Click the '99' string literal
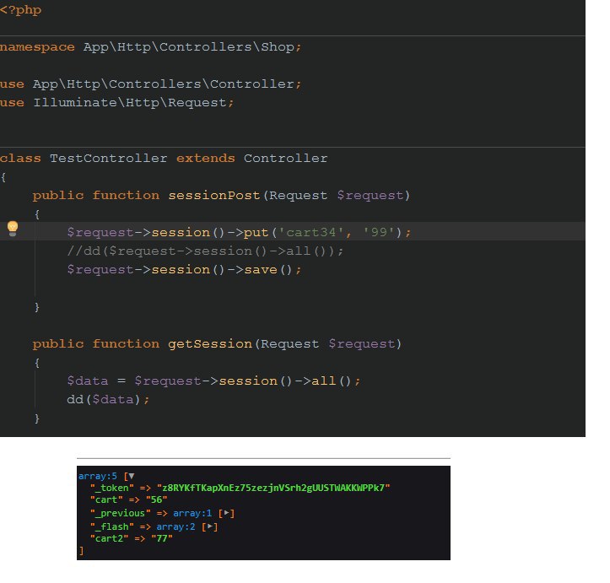The height and width of the screenshot is (583, 610). [x=379, y=232]
